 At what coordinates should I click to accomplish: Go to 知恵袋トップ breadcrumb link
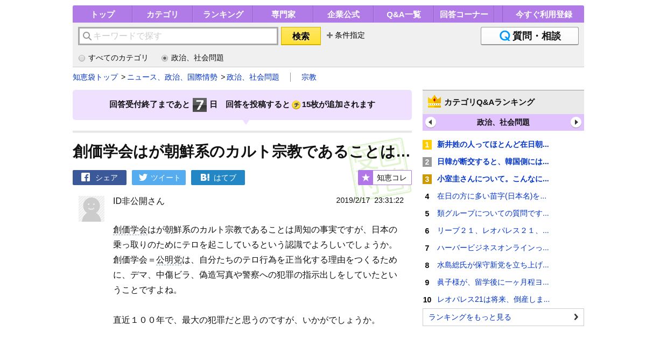(95, 77)
